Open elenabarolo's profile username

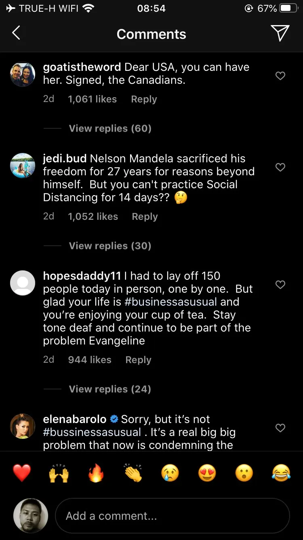tap(75, 419)
